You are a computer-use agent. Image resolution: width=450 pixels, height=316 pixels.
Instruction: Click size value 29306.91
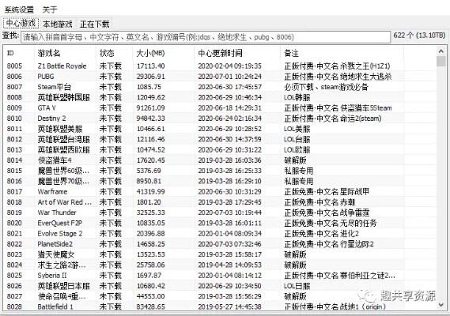151,77
